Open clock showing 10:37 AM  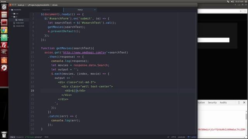(x=239, y=2)
